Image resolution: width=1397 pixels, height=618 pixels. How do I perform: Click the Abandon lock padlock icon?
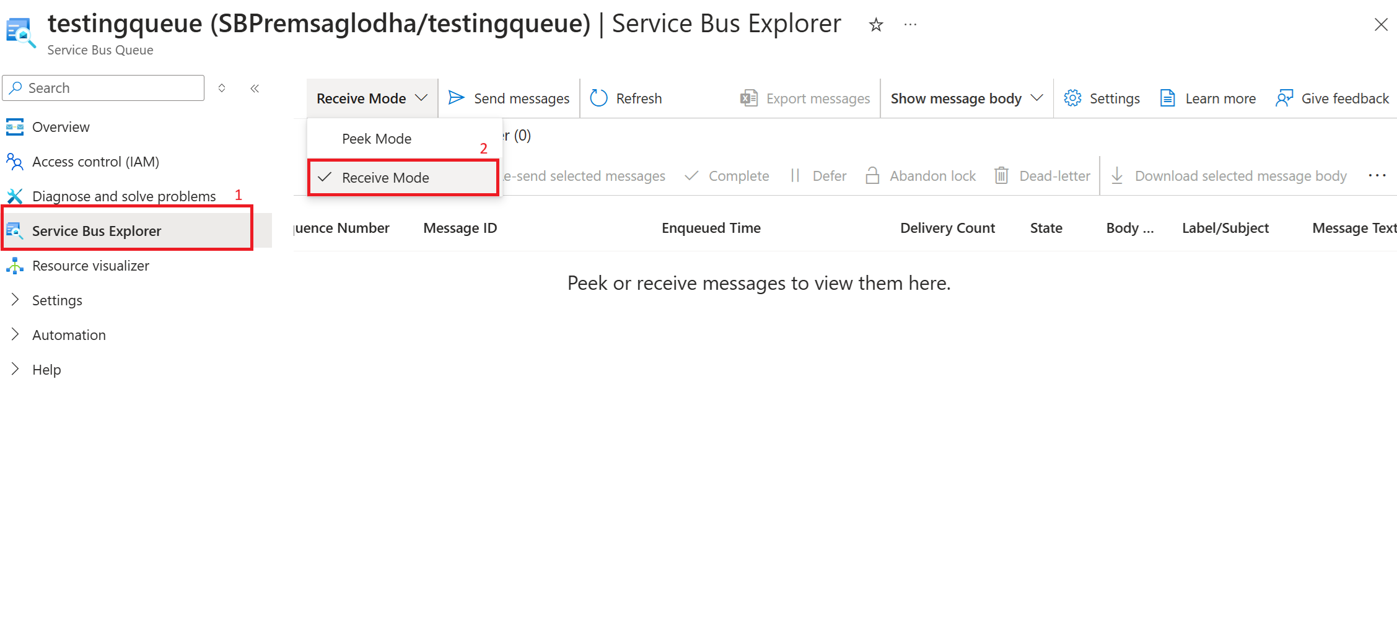pyautogui.click(x=872, y=175)
